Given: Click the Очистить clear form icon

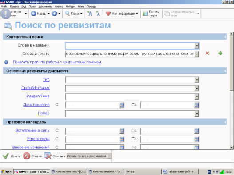Looking at the screenshot, I should [x=48, y=156].
